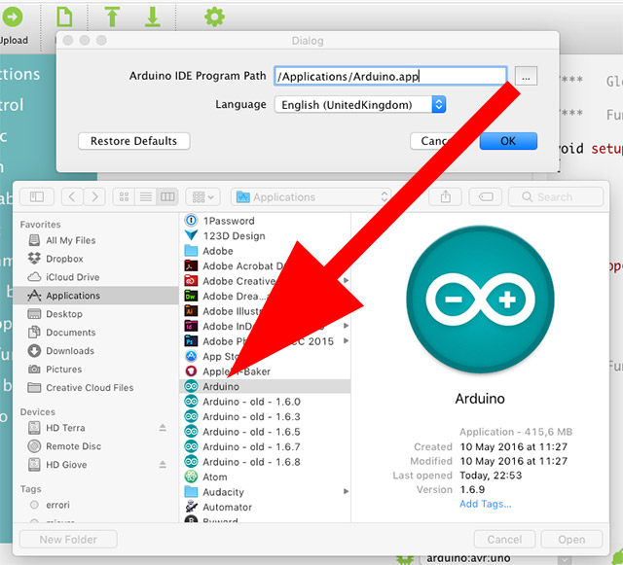623x565 pixels.
Task: Select the Atom application entry
Action: click(x=214, y=477)
